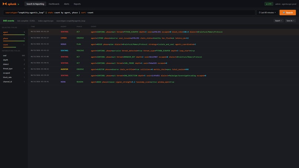Click the AGENT column header
The width and height of the screenshot is (299, 168).
(x=63, y=26)
